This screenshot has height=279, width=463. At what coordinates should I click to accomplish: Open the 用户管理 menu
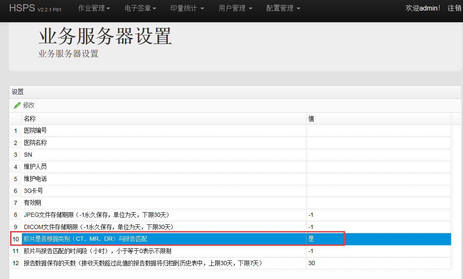(235, 8)
